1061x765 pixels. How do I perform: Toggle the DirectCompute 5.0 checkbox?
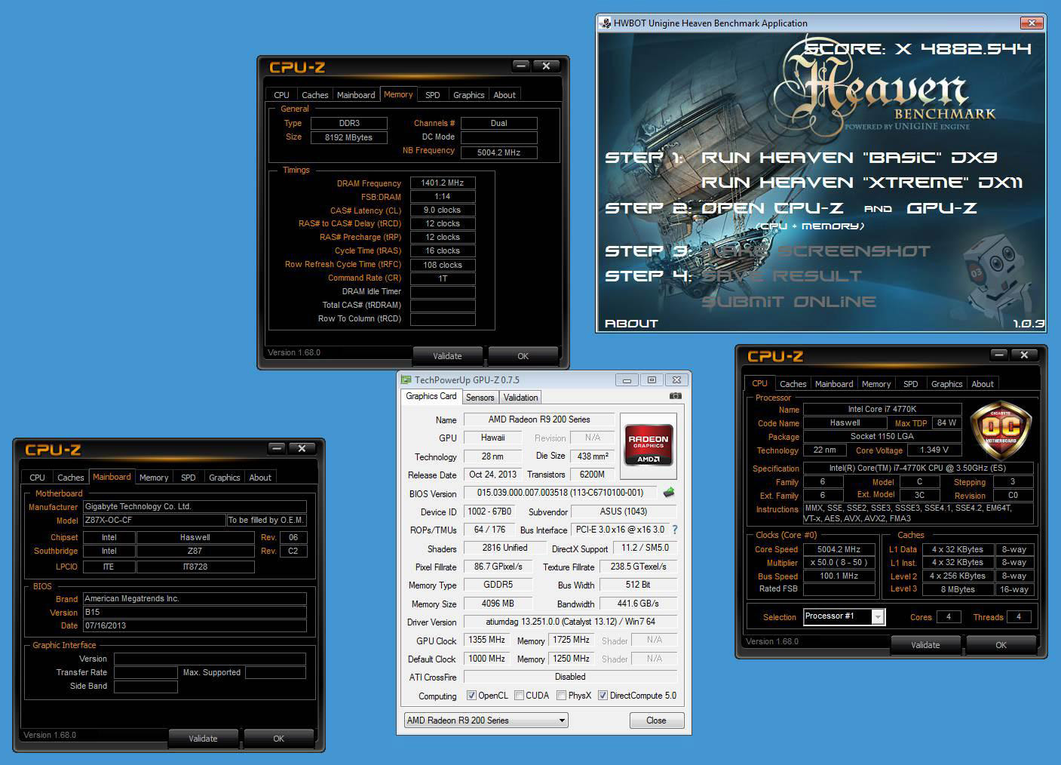tap(603, 696)
